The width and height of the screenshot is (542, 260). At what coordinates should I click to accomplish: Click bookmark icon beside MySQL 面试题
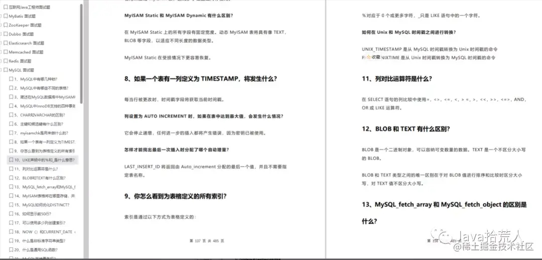[x=6, y=70]
